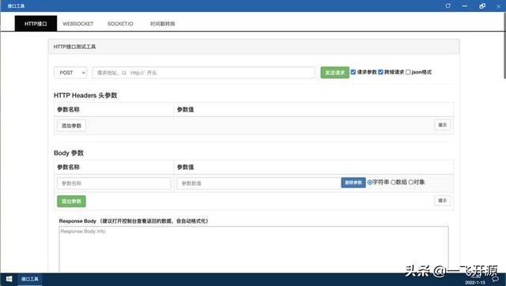Click the taskbar date 2022-1-13
Image resolution: width=506 pixels, height=286 pixels.
[475, 283]
